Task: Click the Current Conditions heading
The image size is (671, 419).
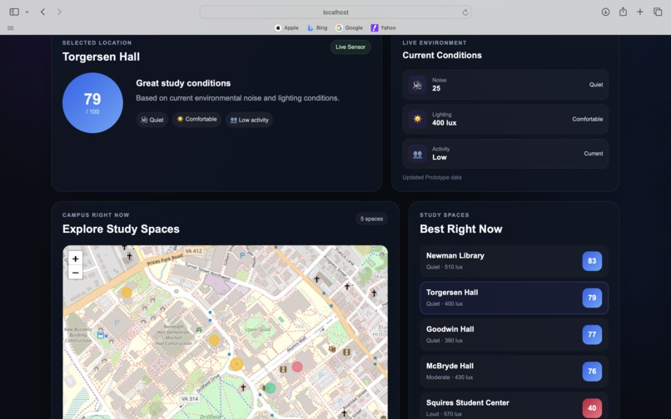Action: tap(442, 55)
